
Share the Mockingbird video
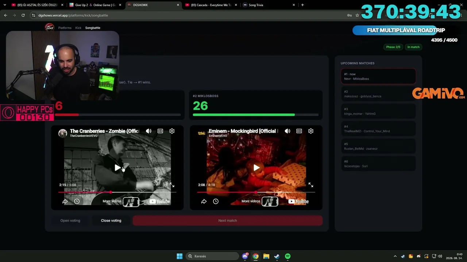(x=204, y=201)
